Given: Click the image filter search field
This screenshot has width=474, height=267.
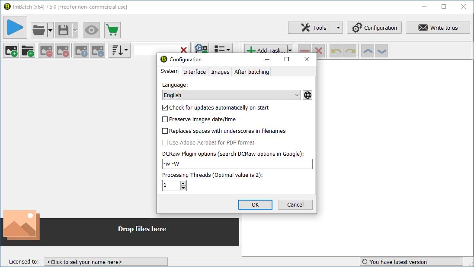Looking at the screenshot, I should click(156, 50).
